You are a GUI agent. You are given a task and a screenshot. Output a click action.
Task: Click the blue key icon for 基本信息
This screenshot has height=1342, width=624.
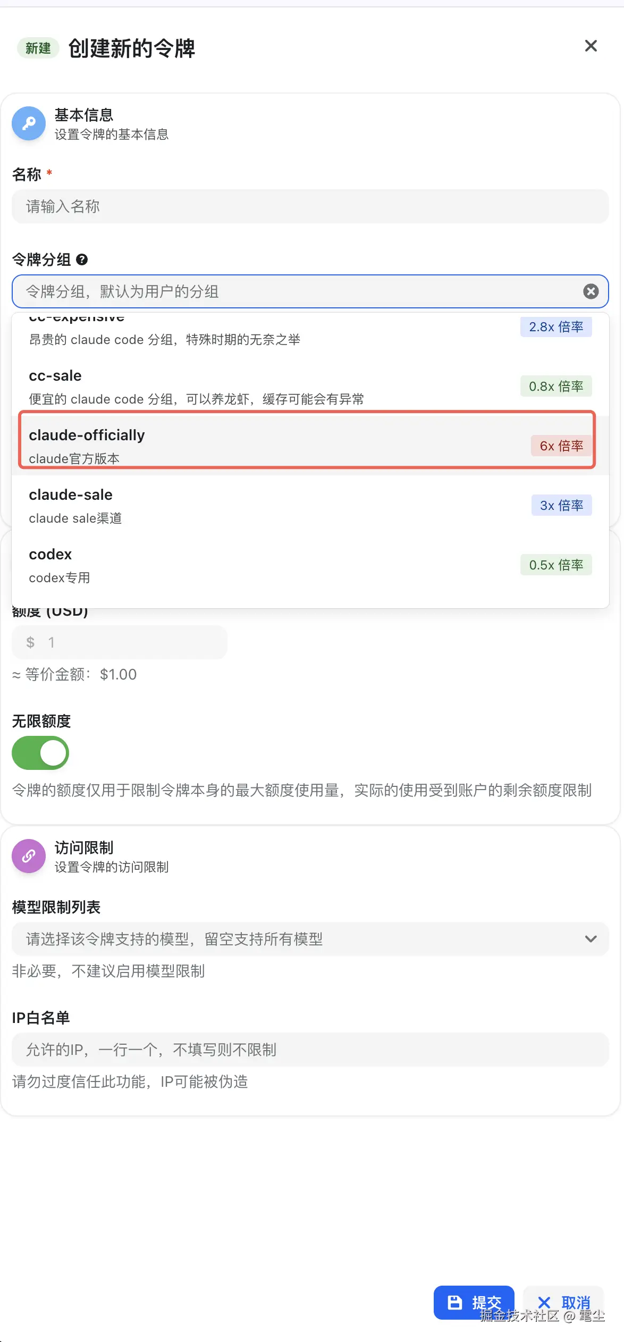[x=29, y=123]
